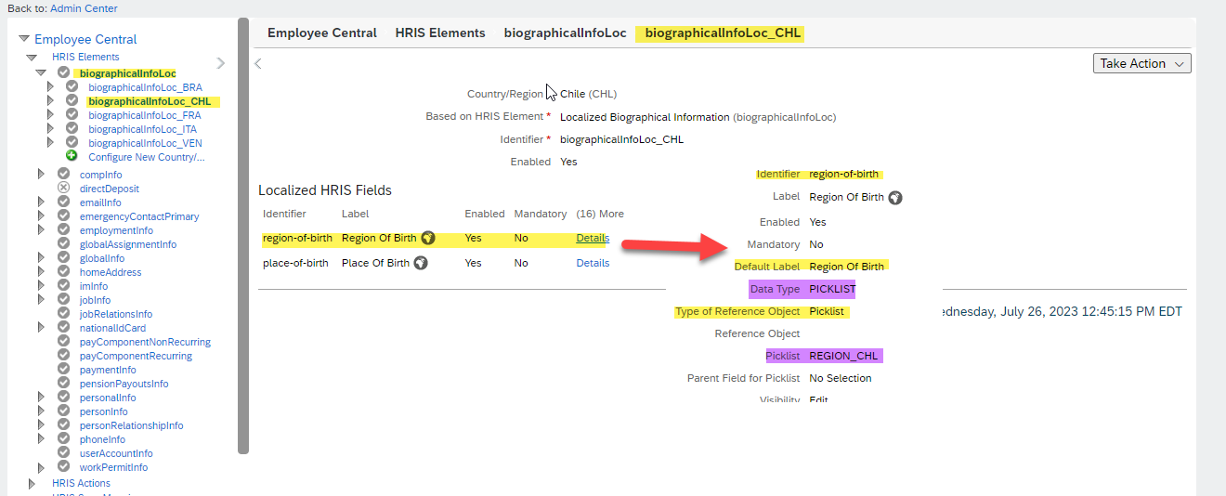
Task: Click the check icon beside jobInfo
Action: [63, 299]
